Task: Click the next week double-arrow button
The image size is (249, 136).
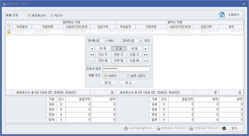Action: (146, 54)
